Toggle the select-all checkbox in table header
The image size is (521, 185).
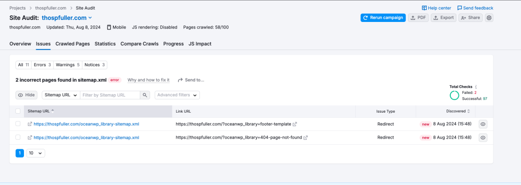tap(18, 111)
